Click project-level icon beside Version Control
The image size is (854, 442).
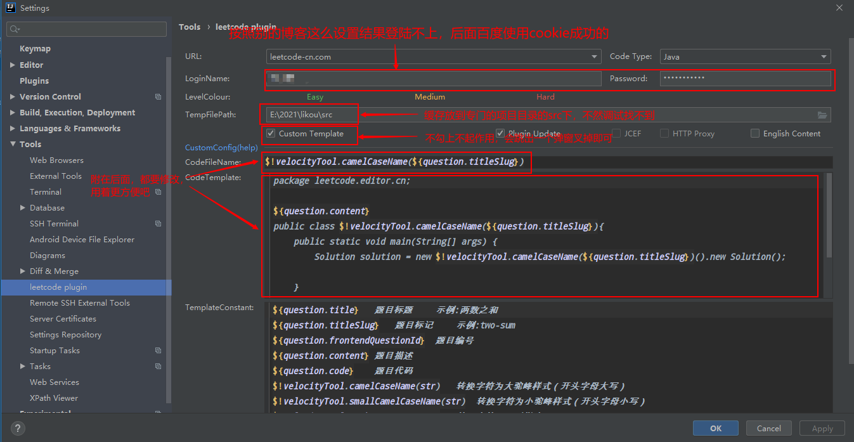(x=158, y=96)
